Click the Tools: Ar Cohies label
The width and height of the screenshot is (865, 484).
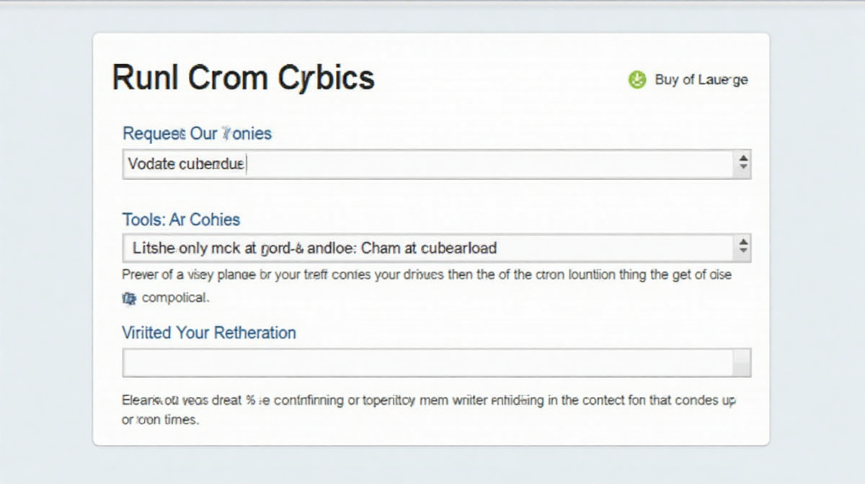(181, 220)
